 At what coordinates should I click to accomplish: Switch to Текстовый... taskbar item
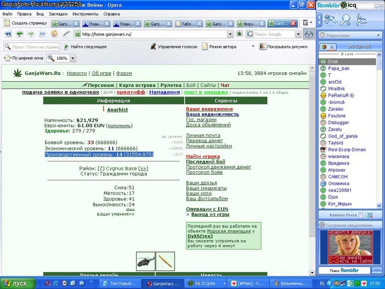coord(121,284)
